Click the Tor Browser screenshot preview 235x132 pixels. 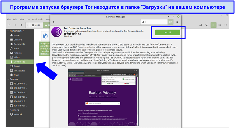coord(103,97)
